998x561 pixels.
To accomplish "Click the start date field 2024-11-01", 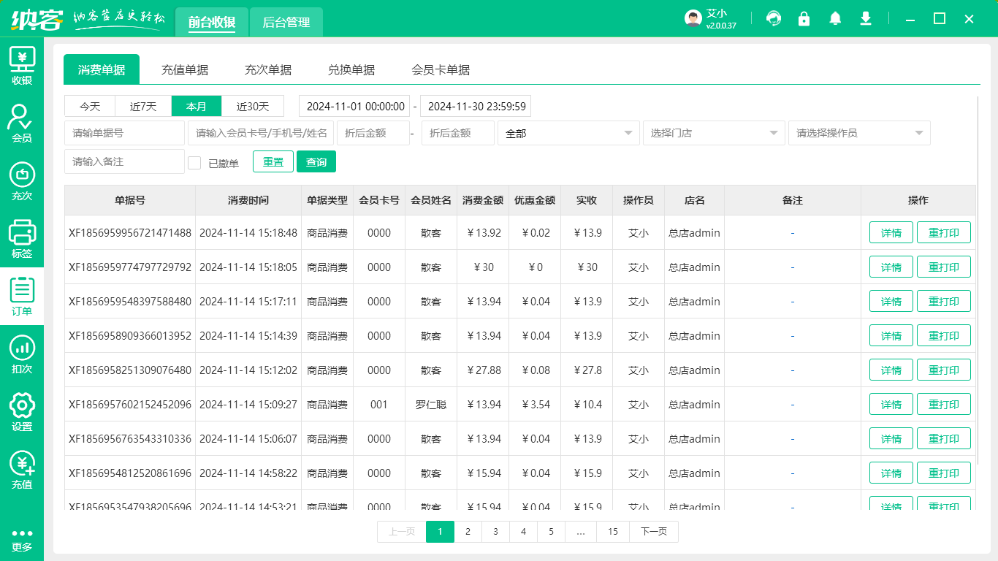I will (x=354, y=106).
